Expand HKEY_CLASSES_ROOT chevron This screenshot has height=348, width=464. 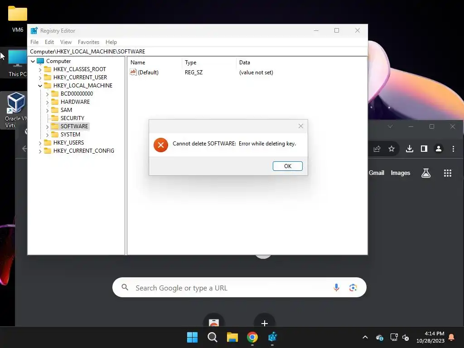click(40, 69)
